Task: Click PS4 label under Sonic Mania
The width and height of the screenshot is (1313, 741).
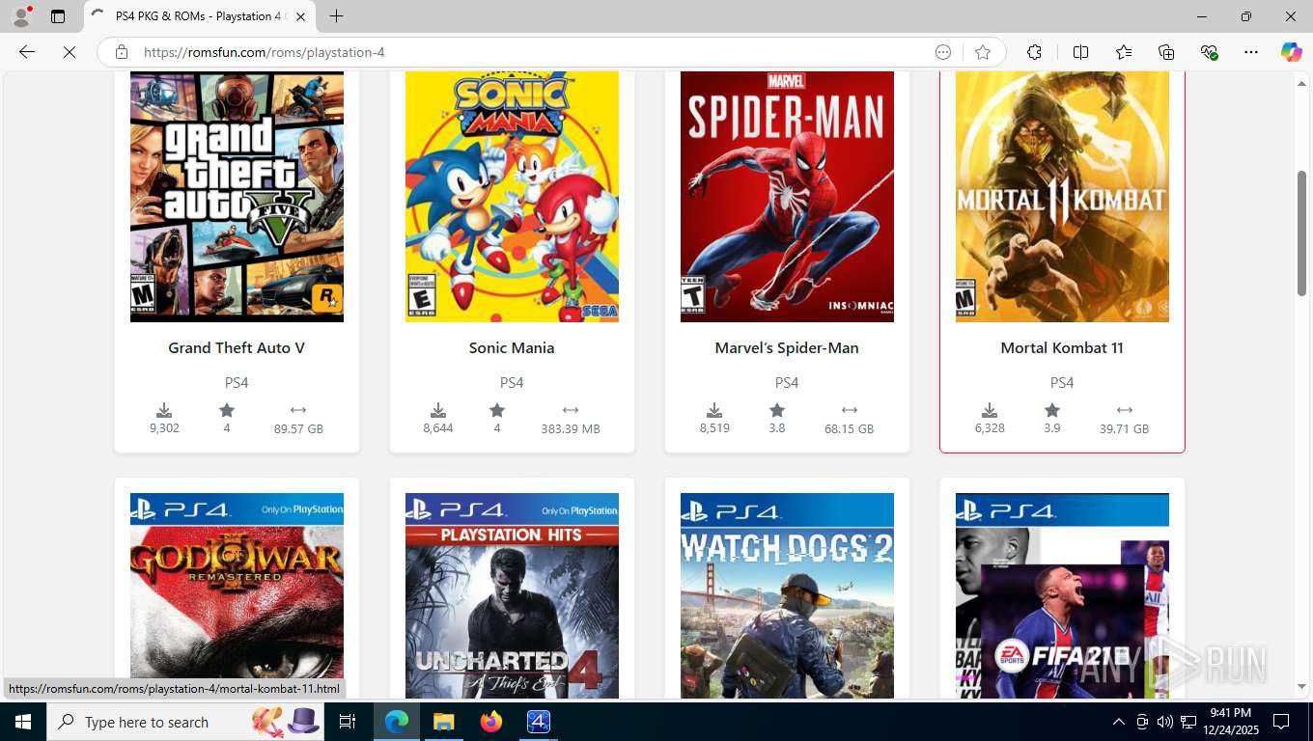Action: [x=512, y=383]
